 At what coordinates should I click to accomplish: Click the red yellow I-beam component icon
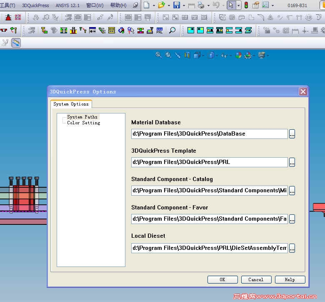click(x=140, y=30)
